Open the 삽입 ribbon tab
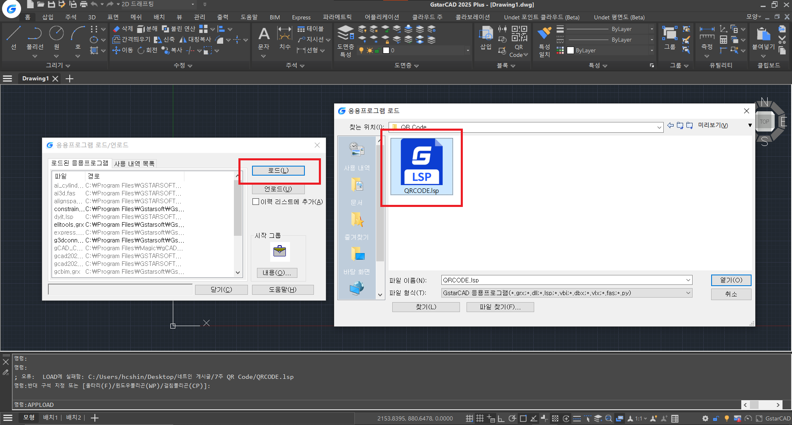Screen dimensions: 792x425 point(48,17)
